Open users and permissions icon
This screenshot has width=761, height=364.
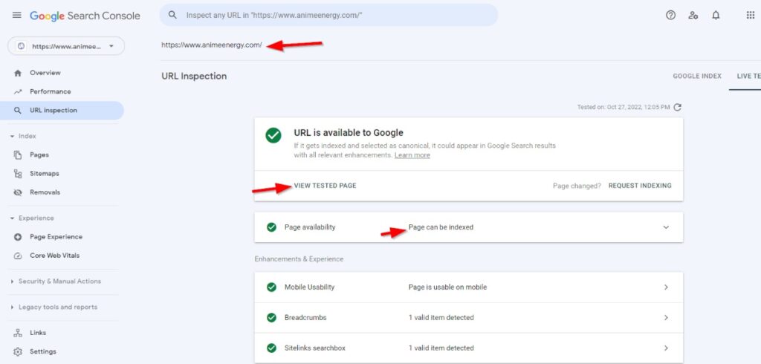point(693,15)
